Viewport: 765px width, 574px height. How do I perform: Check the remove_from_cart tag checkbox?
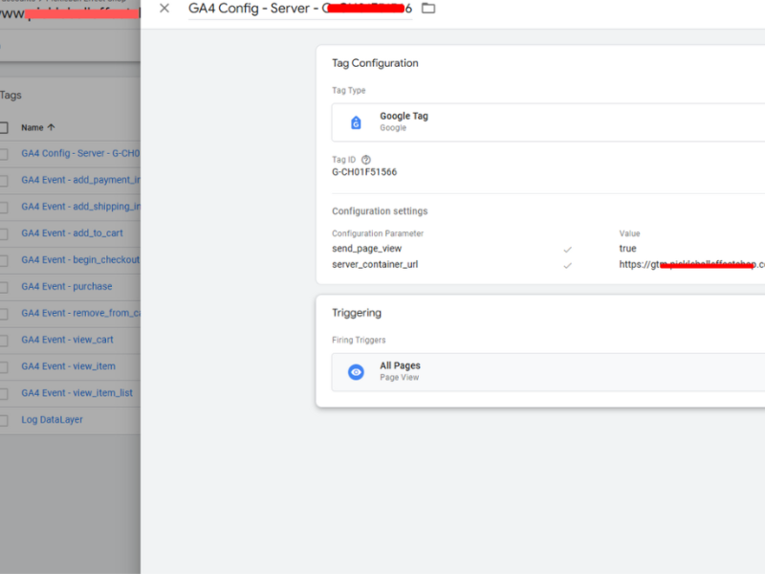tap(3, 314)
